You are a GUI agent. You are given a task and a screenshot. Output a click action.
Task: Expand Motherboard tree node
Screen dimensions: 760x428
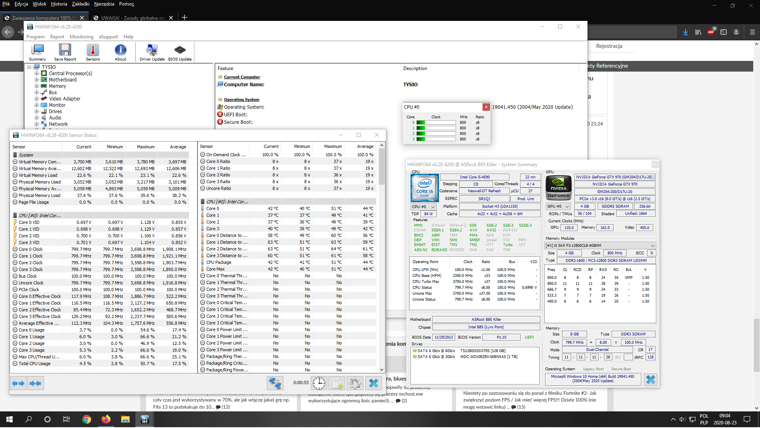click(36, 80)
